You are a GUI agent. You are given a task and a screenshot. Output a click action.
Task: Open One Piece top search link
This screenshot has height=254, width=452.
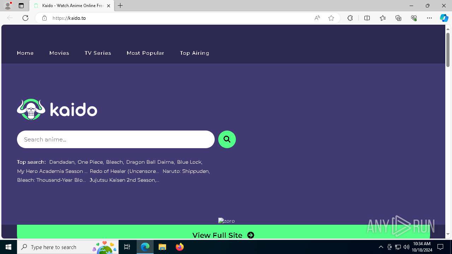tap(90, 162)
